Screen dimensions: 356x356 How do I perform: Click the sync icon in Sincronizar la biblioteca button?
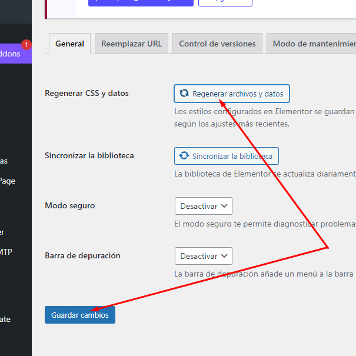click(184, 156)
